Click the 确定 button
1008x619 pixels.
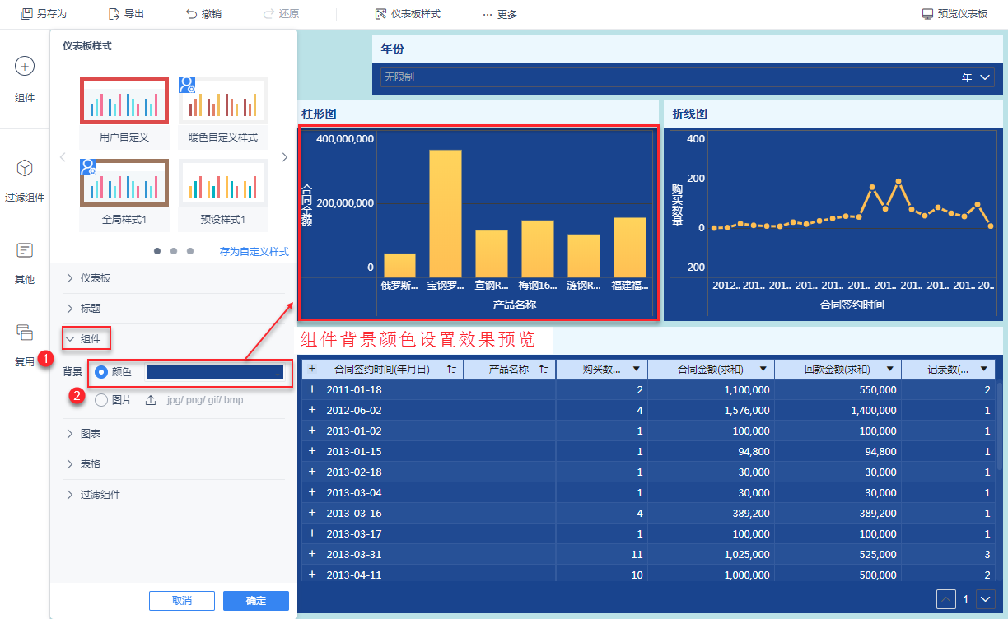pos(255,600)
